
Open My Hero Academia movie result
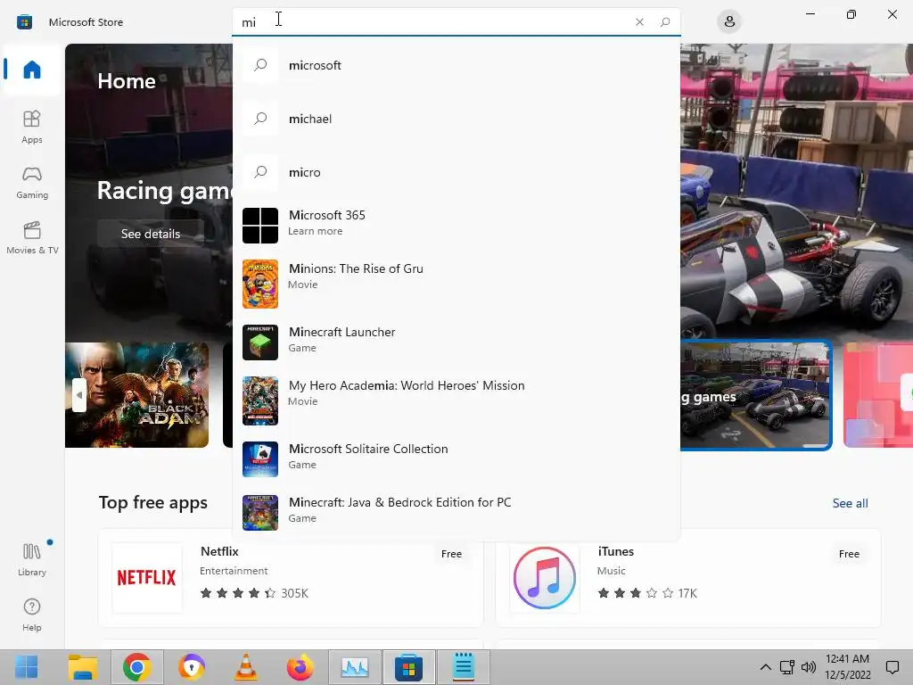click(x=456, y=400)
